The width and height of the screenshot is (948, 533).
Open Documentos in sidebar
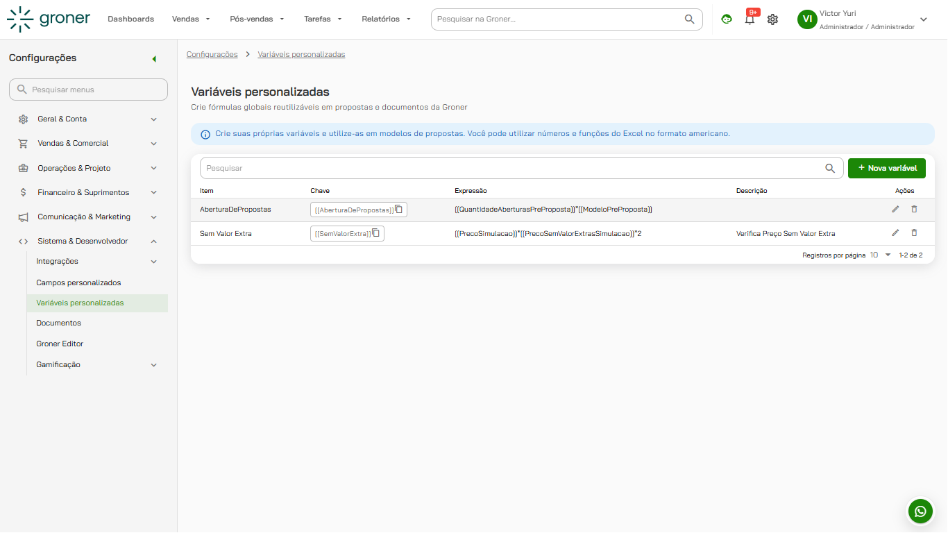pyautogui.click(x=59, y=323)
